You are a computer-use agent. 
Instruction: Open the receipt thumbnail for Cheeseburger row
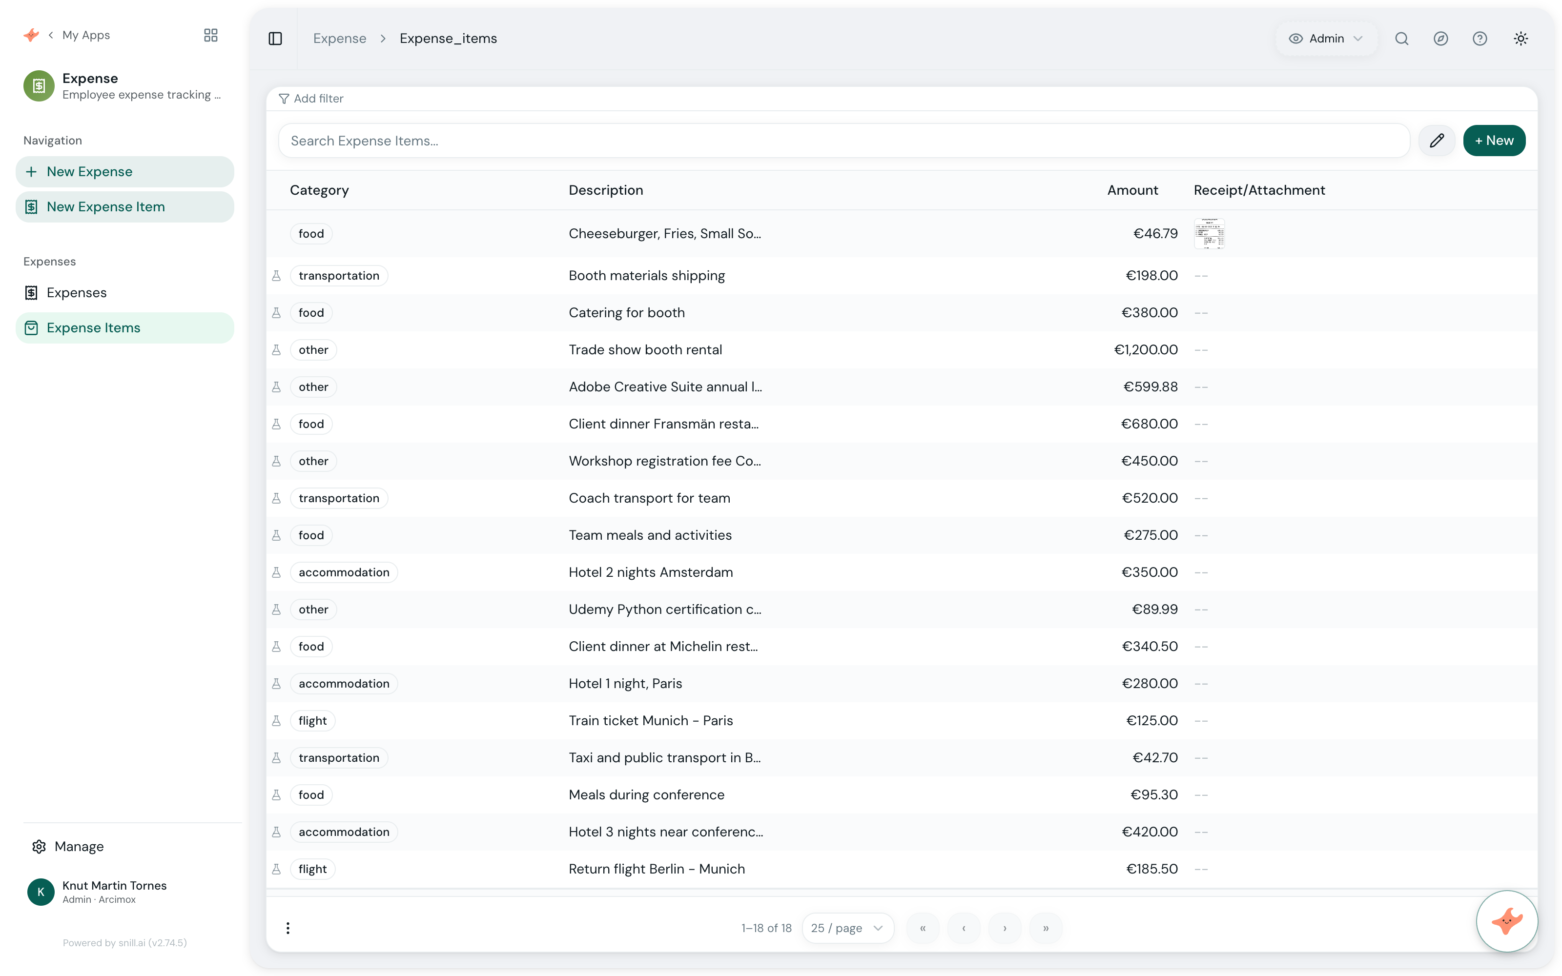pos(1209,234)
